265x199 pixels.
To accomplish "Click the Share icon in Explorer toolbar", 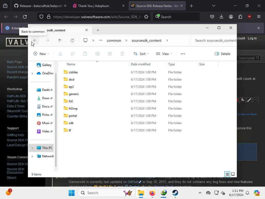I will (110, 54).
